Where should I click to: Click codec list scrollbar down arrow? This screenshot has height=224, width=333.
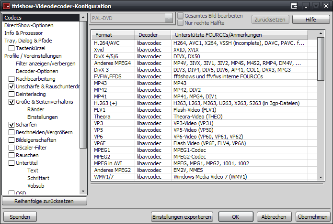coord(321,177)
